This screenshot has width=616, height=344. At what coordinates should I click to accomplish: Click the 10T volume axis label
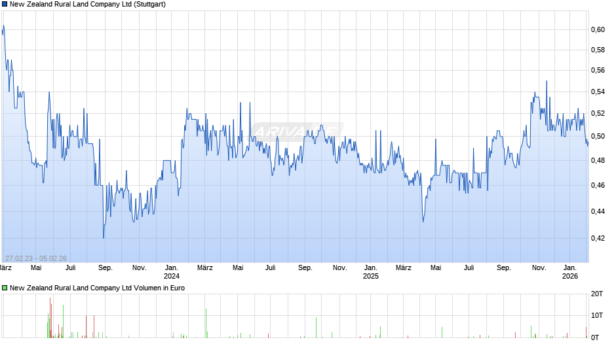coord(597,315)
